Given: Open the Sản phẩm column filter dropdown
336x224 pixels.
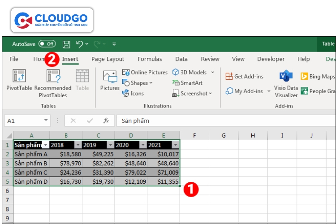Looking at the screenshot, I should [45, 145].
